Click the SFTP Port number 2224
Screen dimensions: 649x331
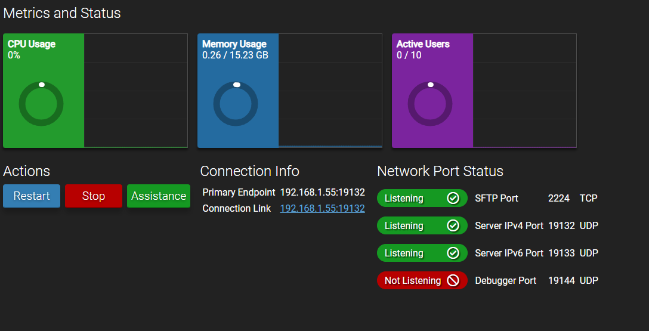tap(558, 198)
